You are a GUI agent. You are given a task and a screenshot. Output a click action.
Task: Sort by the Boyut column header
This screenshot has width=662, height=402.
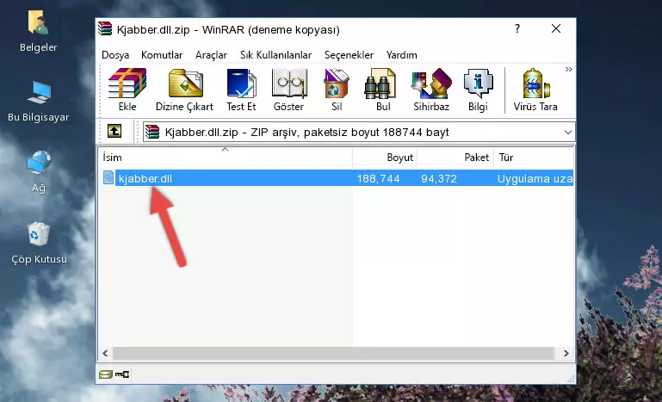(385, 157)
